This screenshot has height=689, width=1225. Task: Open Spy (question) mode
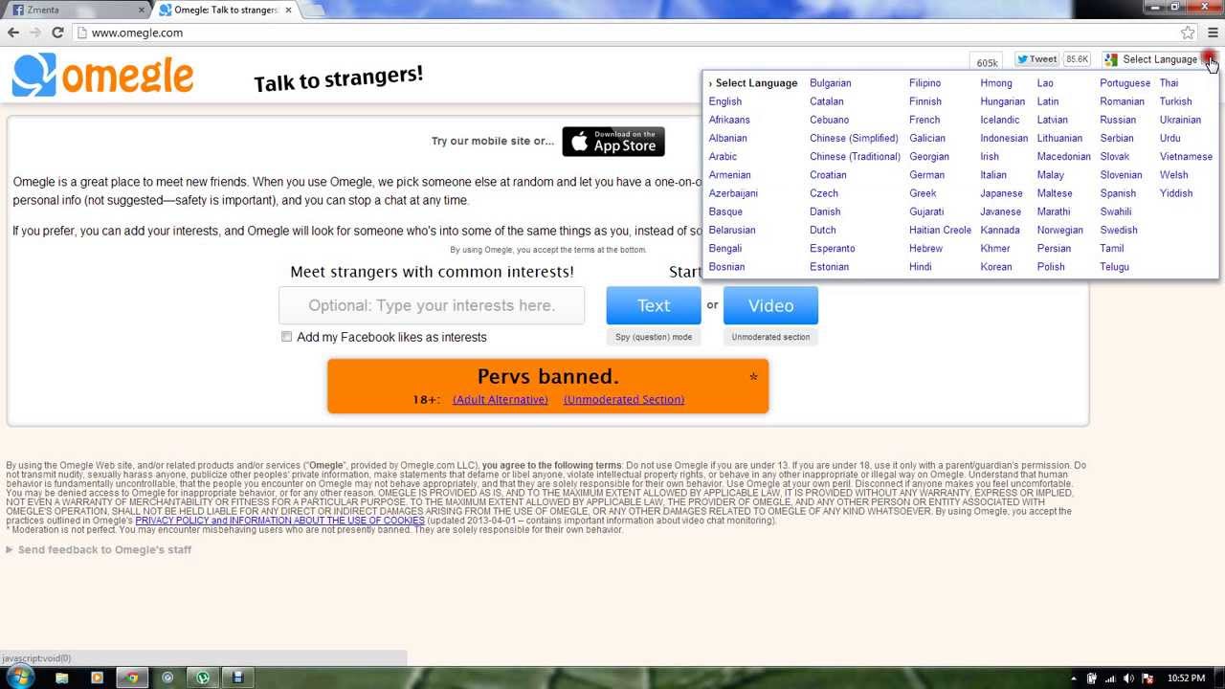(654, 337)
